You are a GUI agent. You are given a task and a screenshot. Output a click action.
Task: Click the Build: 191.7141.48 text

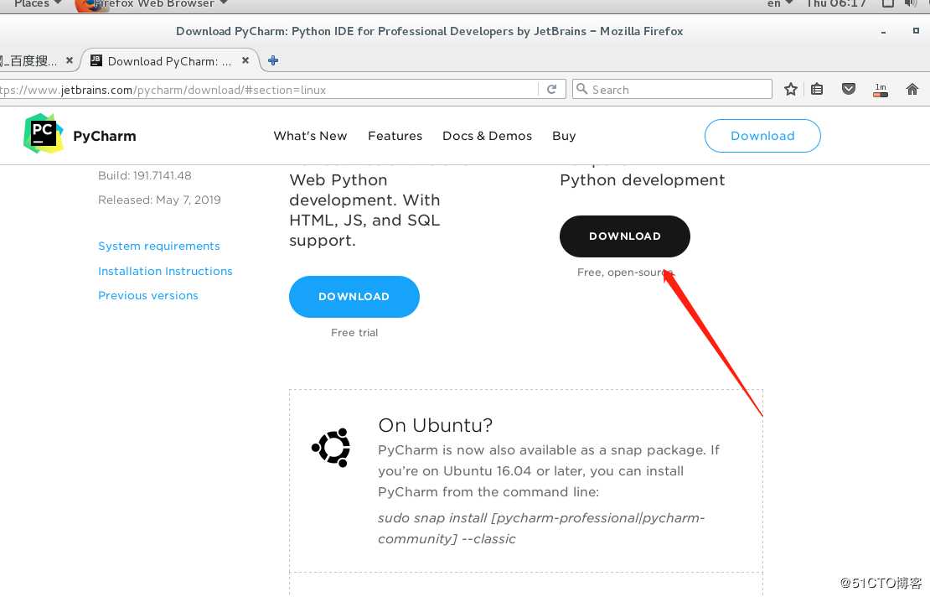coord(145,175)
